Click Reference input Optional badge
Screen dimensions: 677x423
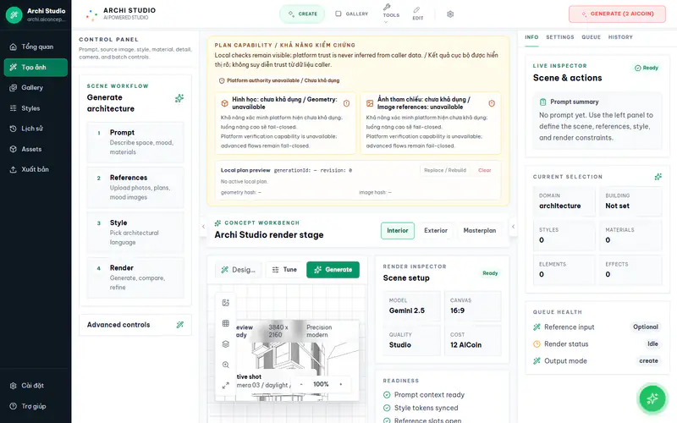(x=646, y=327)
